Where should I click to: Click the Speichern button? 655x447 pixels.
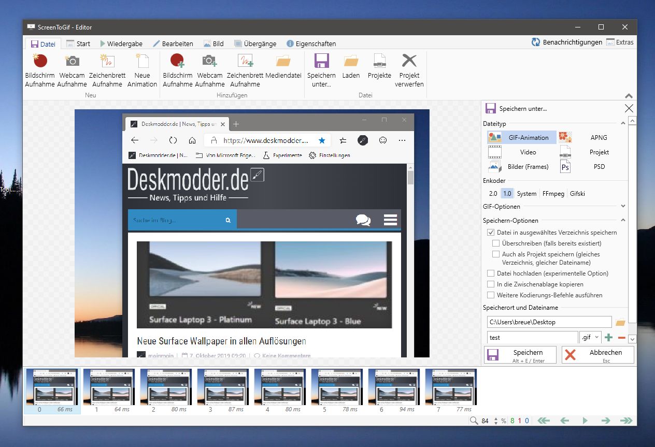coord(520,355)
